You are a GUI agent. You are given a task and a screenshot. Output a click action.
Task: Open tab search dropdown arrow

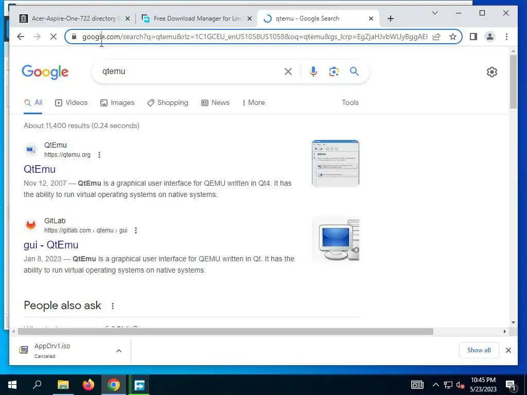point(434,13)
